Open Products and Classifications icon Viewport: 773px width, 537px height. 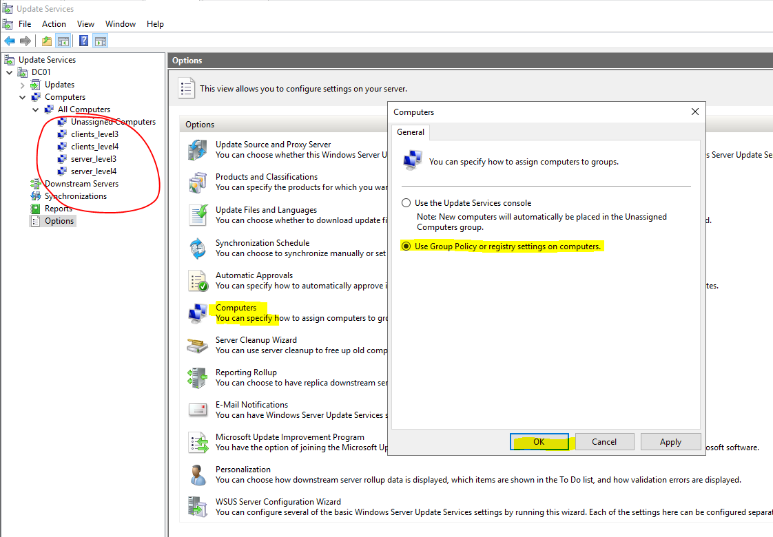tap(198, 182)
